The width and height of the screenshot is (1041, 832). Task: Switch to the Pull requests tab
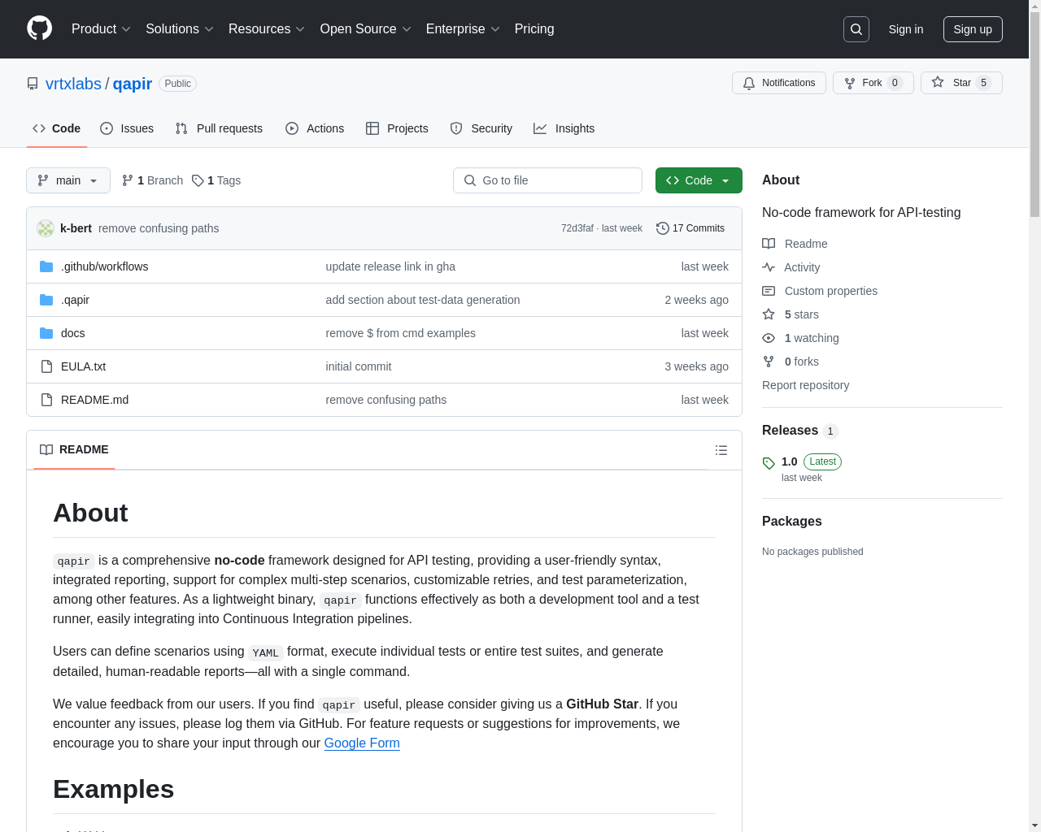pos(219,128)
